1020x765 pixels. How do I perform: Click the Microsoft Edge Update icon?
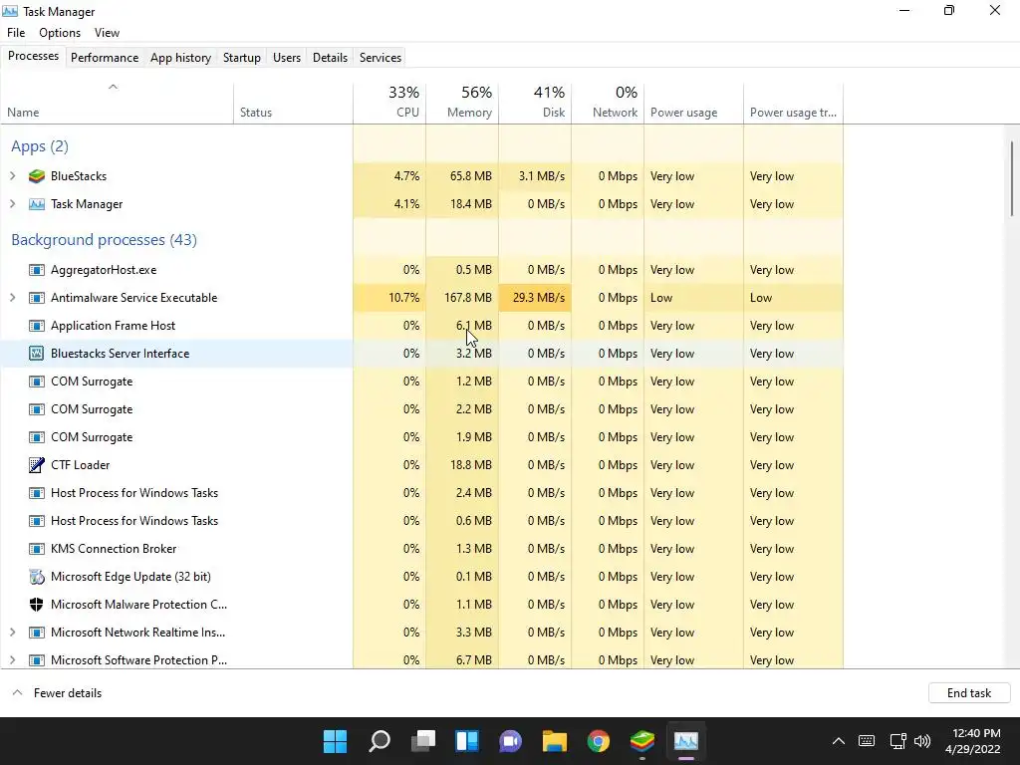pos(37,577)
